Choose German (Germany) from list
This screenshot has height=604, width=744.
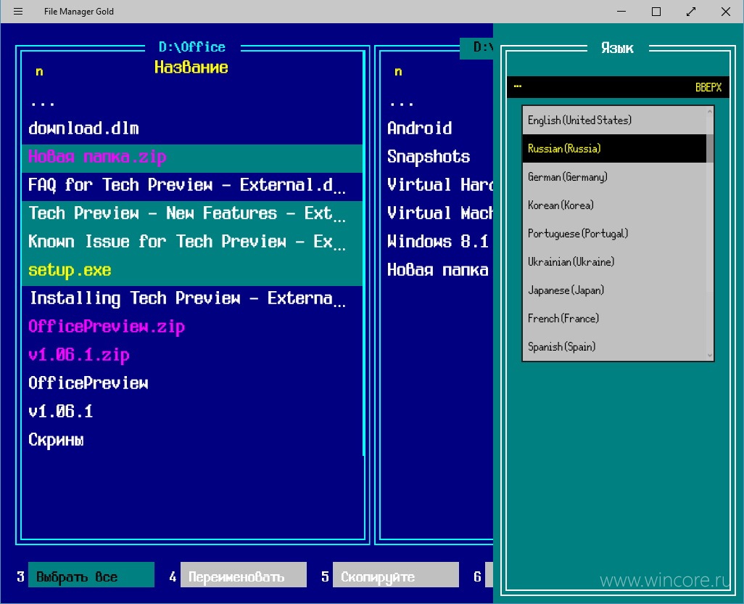pos(614,177)
